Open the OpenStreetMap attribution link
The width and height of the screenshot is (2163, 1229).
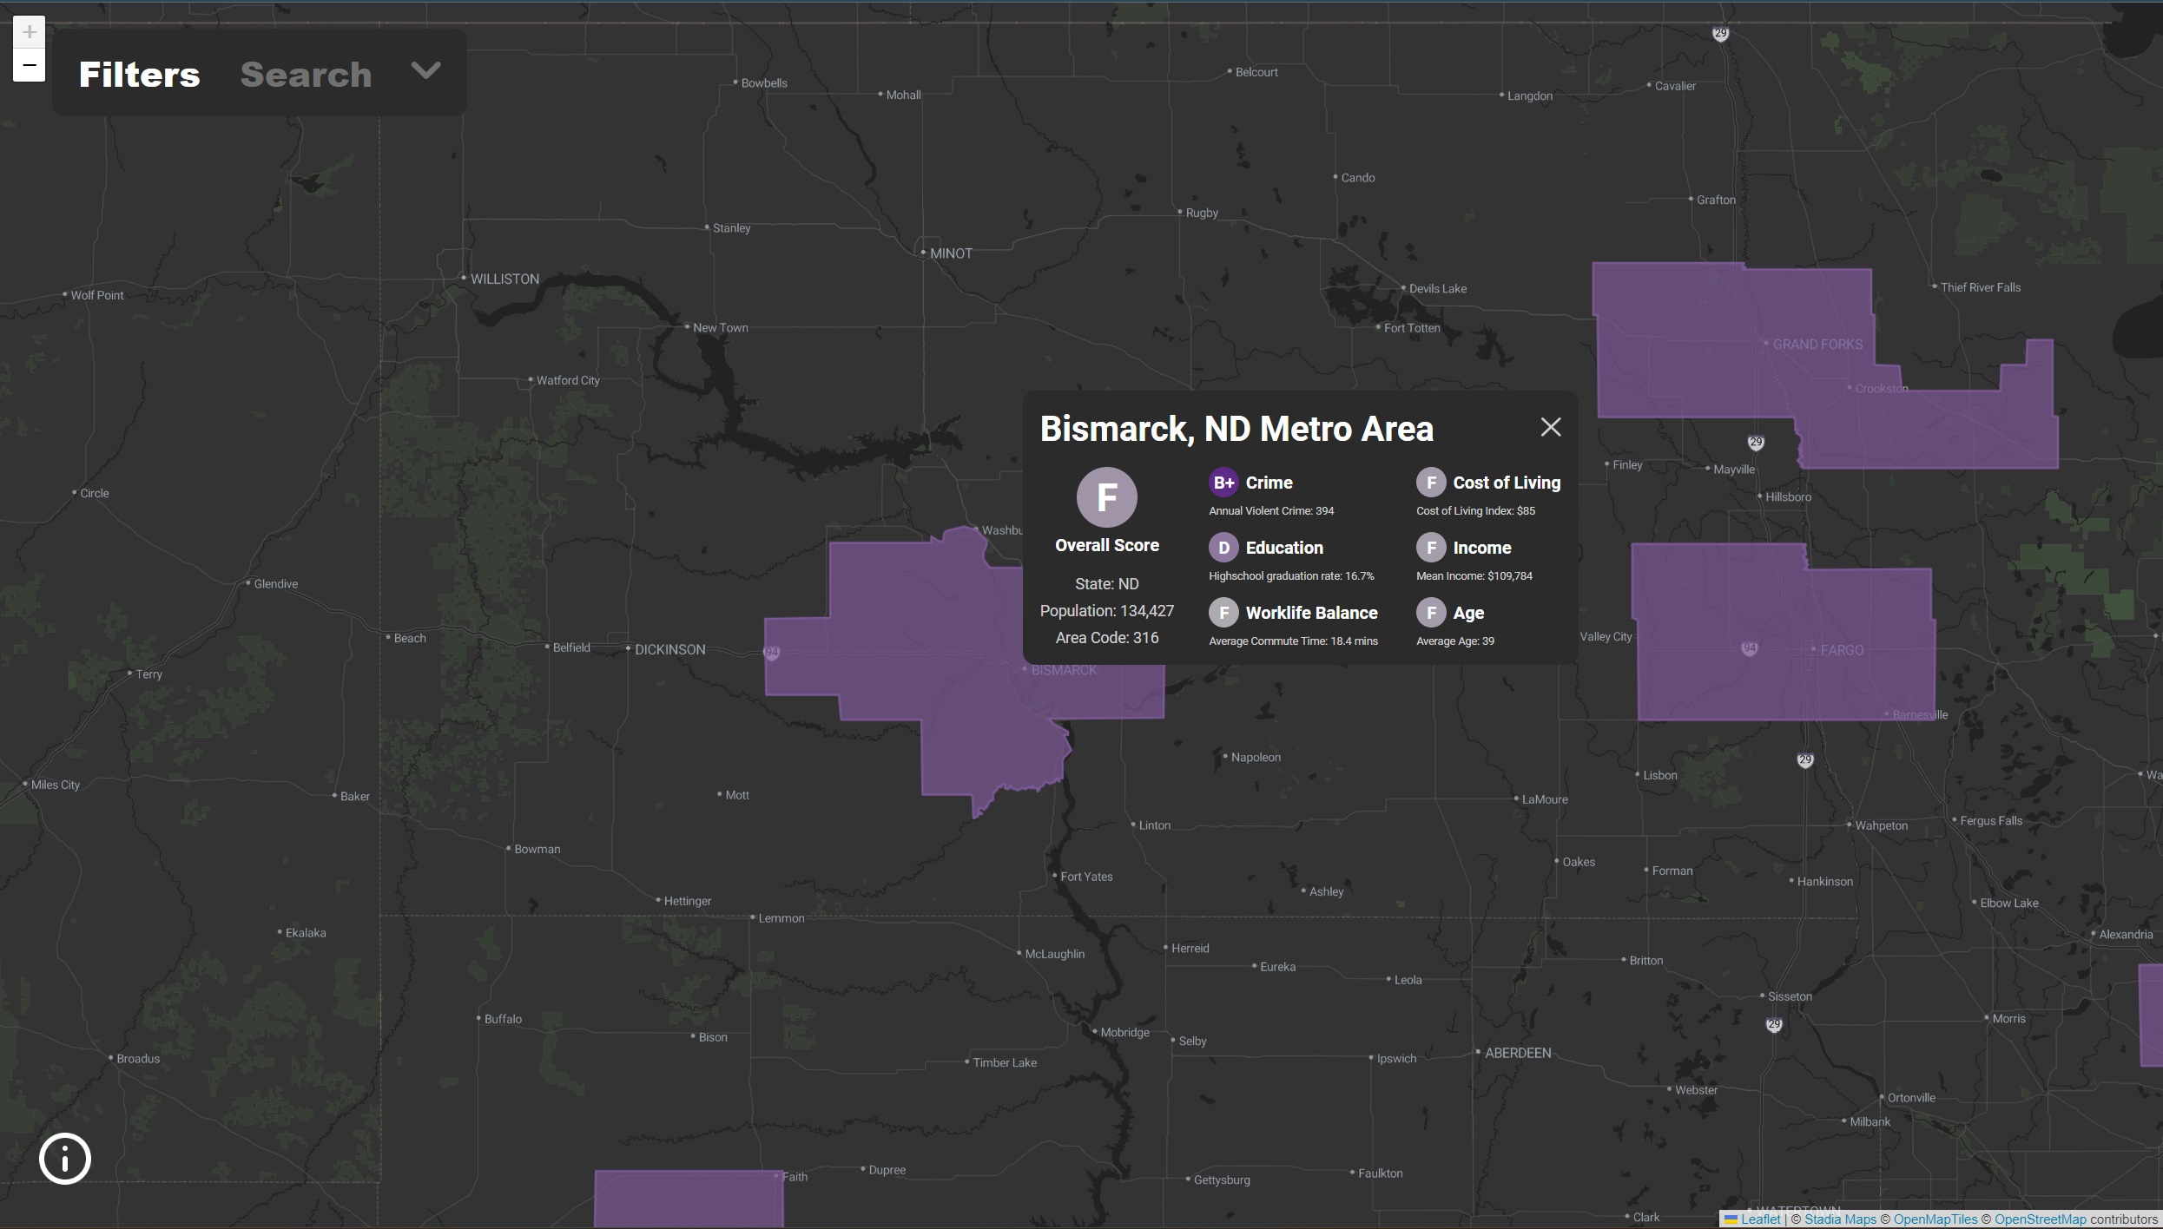[x=2040, y=1219]
